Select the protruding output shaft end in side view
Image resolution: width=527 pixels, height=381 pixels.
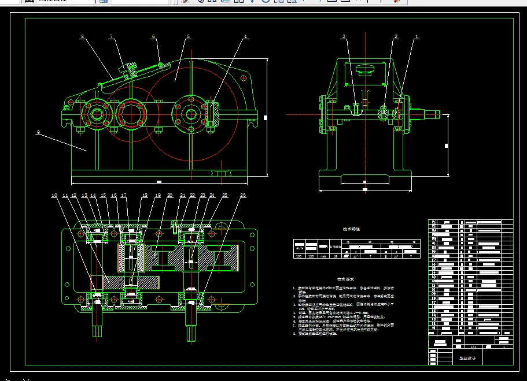[x=425, y=114]
